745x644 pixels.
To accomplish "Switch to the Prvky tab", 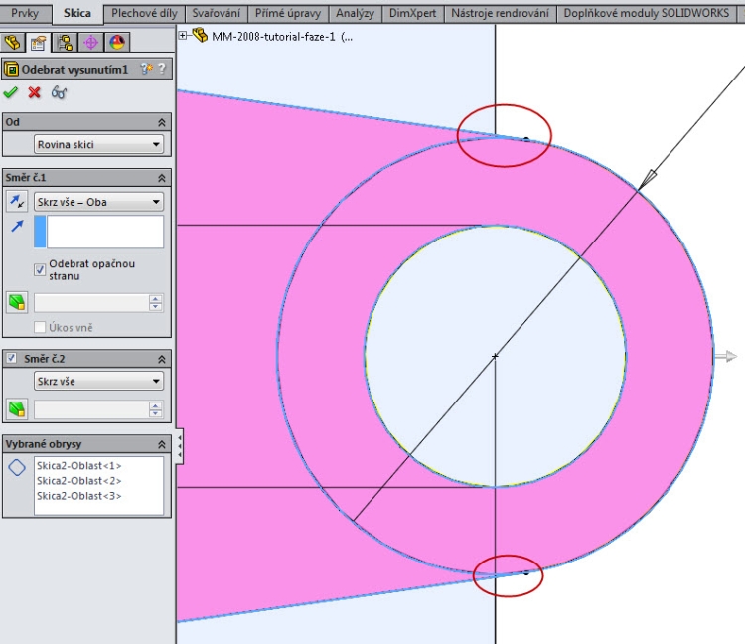I will [25, 13].
